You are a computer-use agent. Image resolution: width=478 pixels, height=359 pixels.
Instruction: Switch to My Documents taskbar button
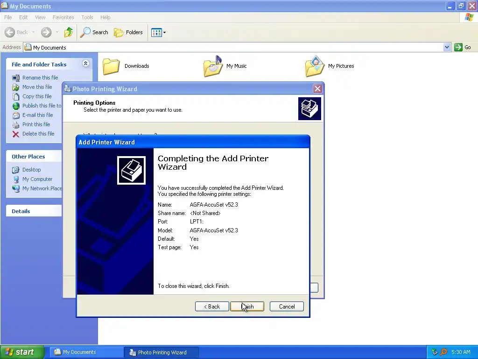coord(86,352)
